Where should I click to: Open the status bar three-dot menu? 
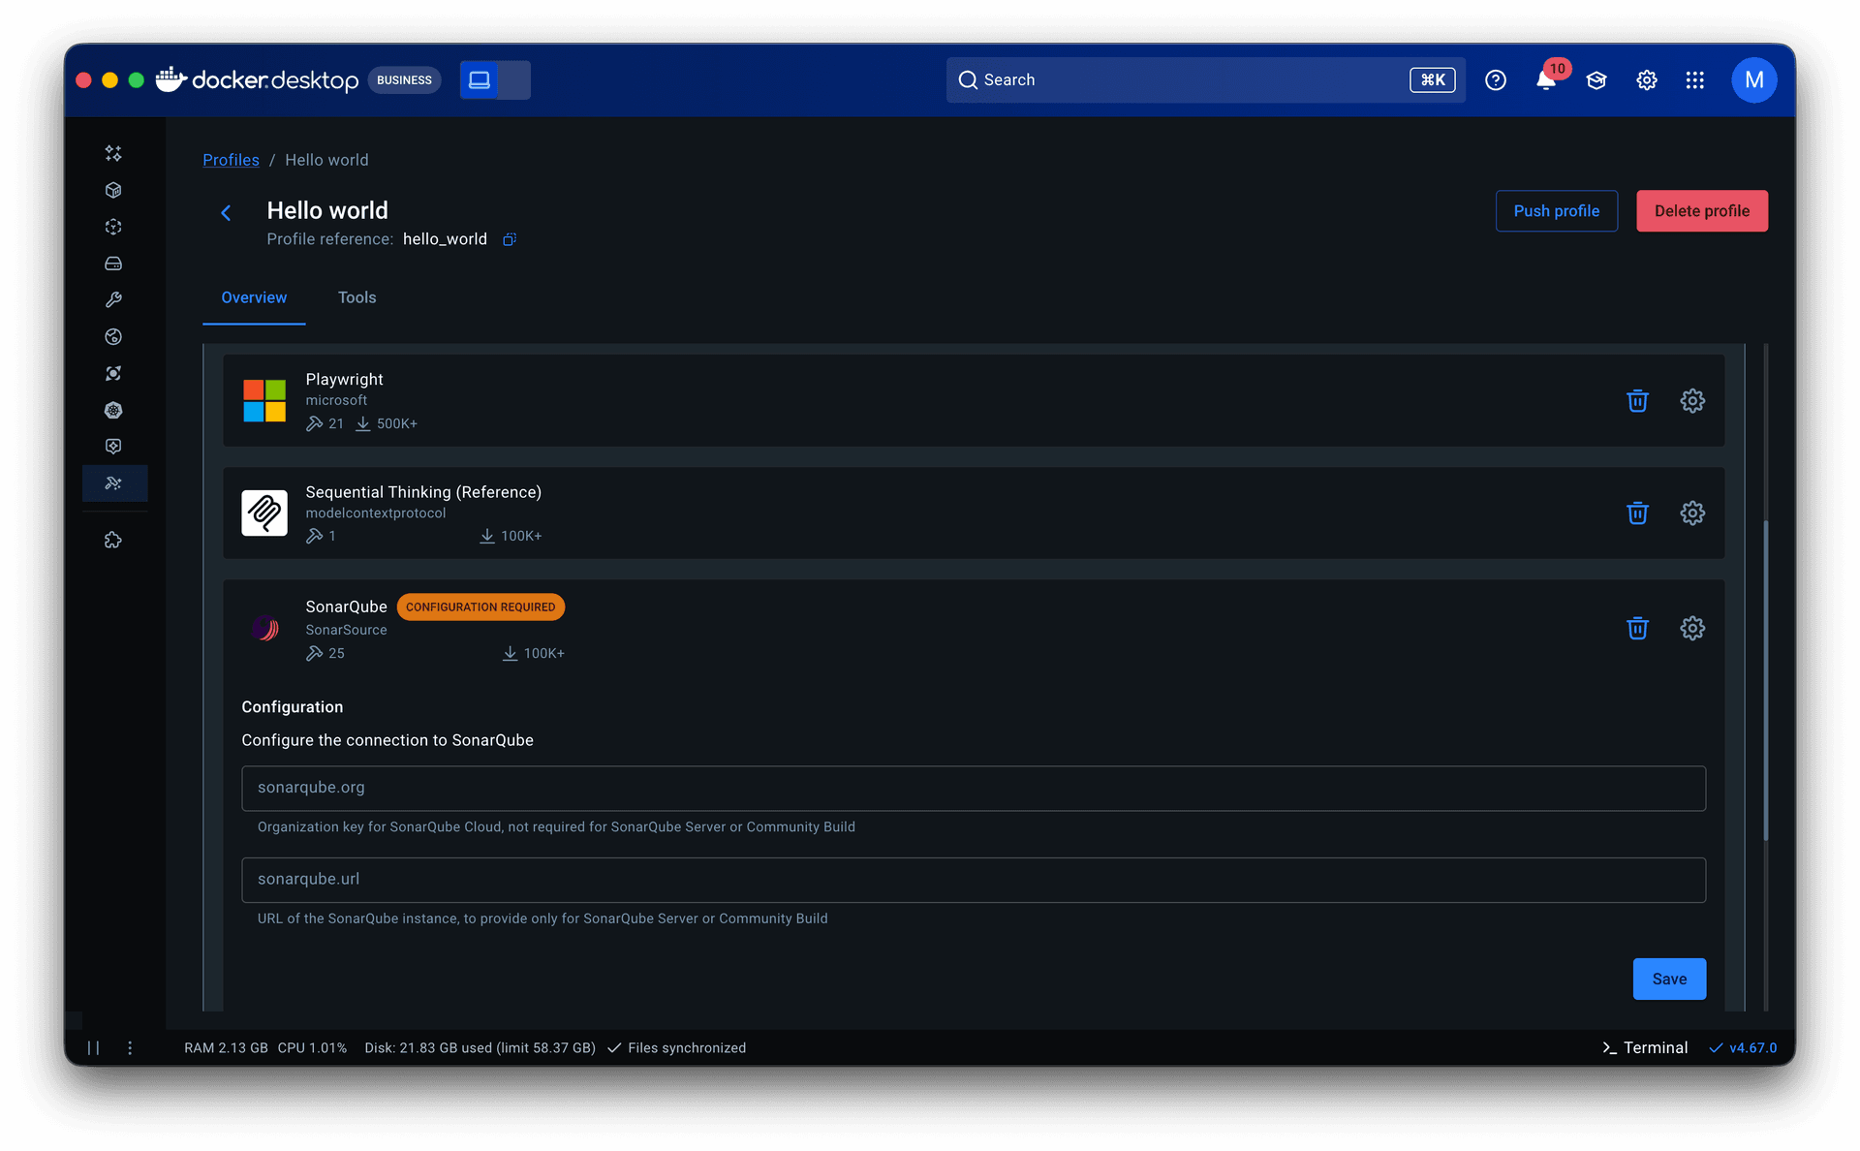click(x=130, y=1047)
